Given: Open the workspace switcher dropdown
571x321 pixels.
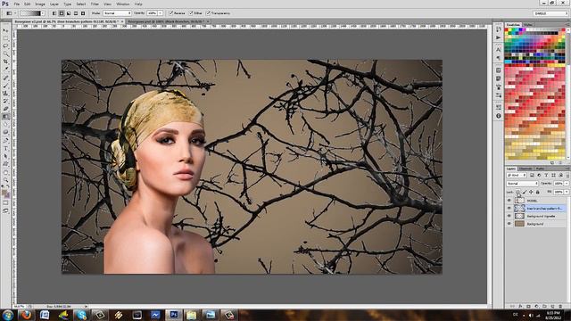Looking at the screenshot, I should pos(550,13).
